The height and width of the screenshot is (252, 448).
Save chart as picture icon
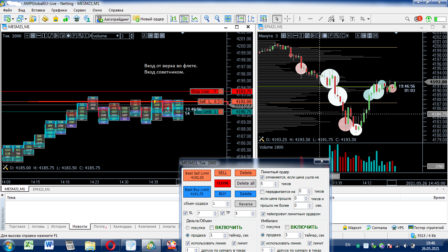click(263, 19)
